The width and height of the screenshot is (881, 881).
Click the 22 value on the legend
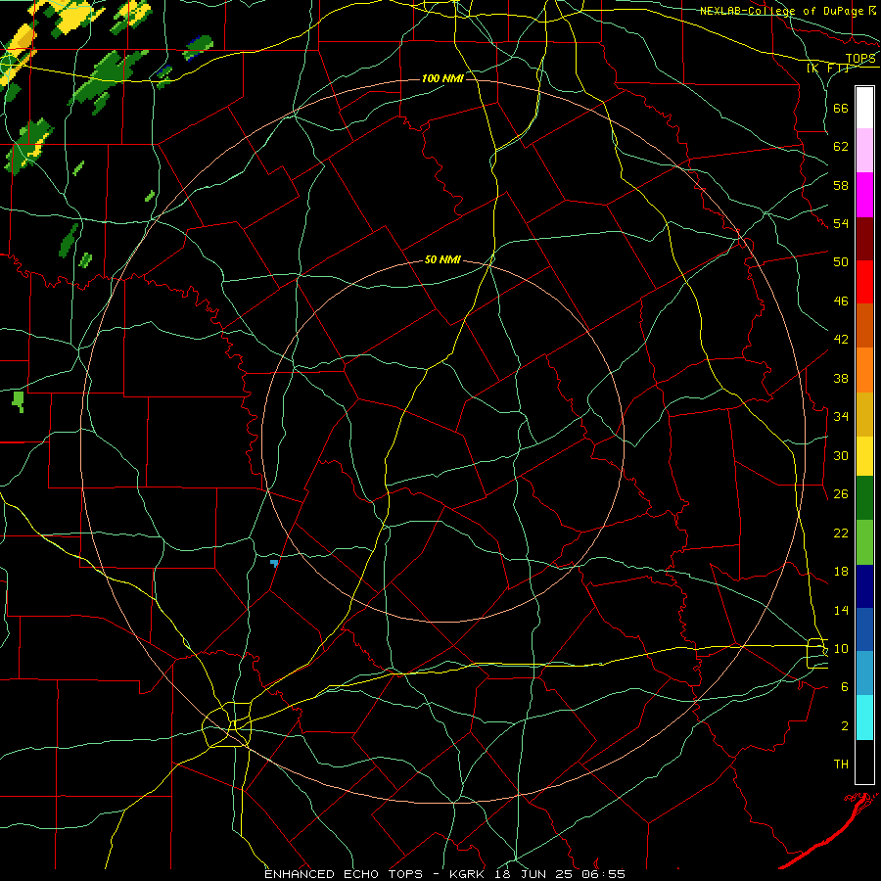pyautogui.click(x=841, y=533)
